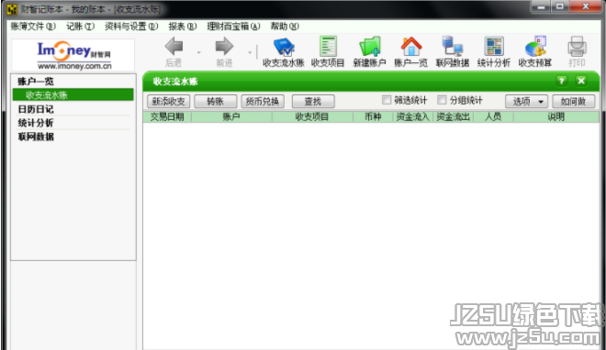
Task: Enable the 筛选统计 checkbox
Action: 387,100
